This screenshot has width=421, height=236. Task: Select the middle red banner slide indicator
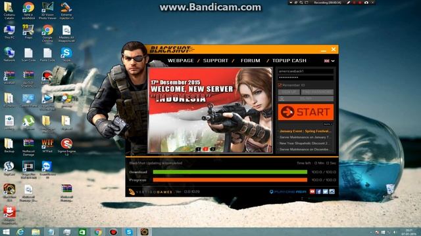(206, 149)
